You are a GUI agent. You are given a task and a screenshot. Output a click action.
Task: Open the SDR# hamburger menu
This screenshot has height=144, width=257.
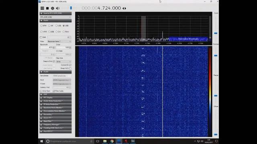click(x=42, y=8)
